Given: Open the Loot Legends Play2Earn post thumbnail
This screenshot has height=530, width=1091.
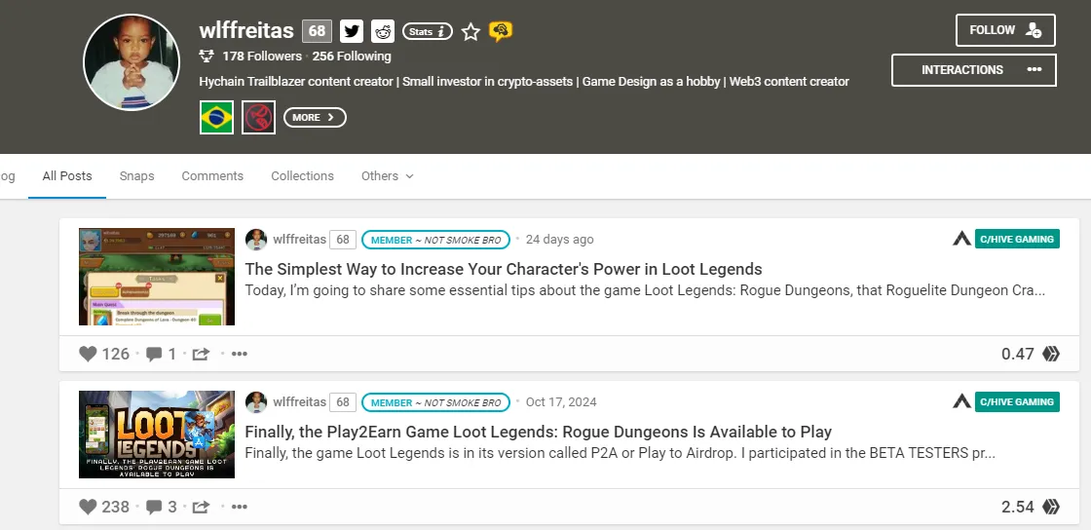Looking at the screenshot, I should (157, 434).
